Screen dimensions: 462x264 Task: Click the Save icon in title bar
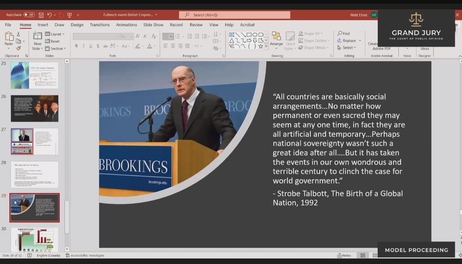point(41,15)
